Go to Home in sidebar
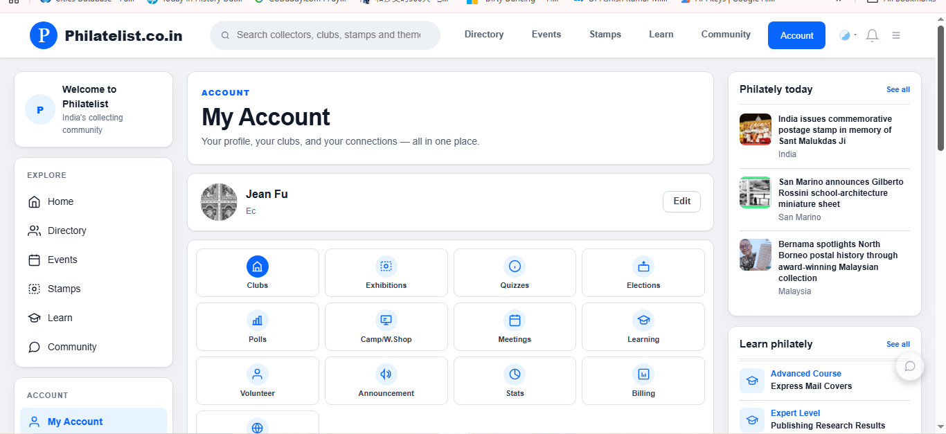 93,201
